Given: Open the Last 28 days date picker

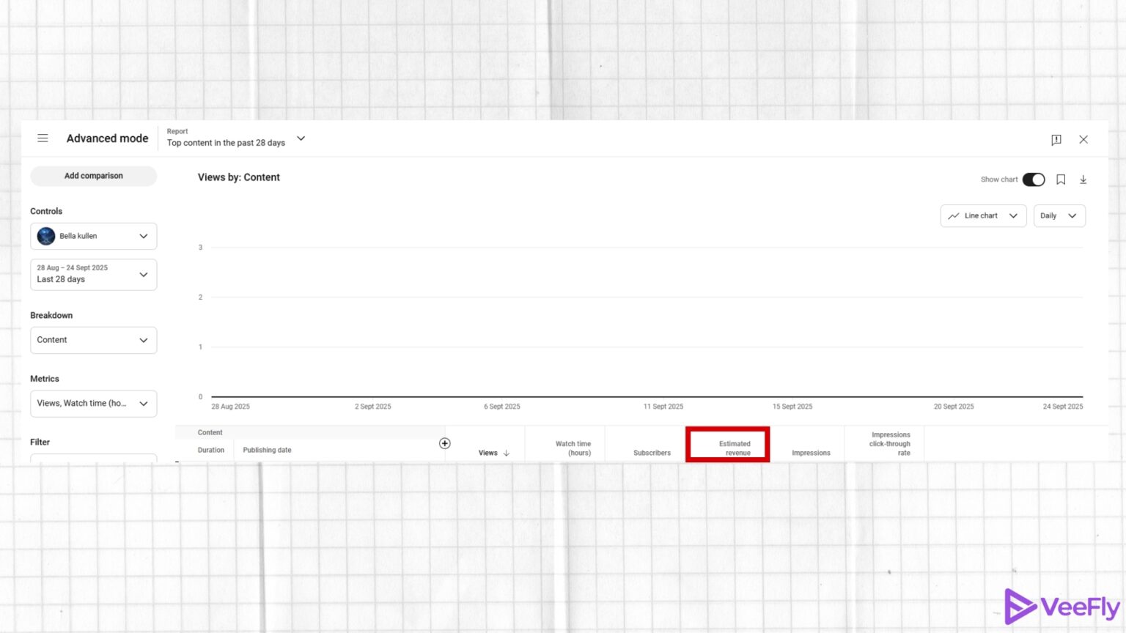Looking at the screenshot, I should [x=93, y=274].
